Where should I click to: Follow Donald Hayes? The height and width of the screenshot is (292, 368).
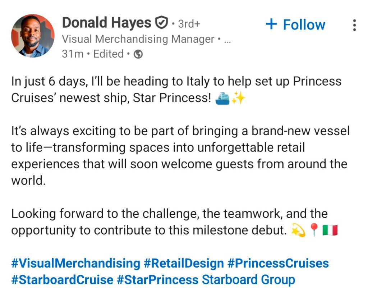click(295, 24)
